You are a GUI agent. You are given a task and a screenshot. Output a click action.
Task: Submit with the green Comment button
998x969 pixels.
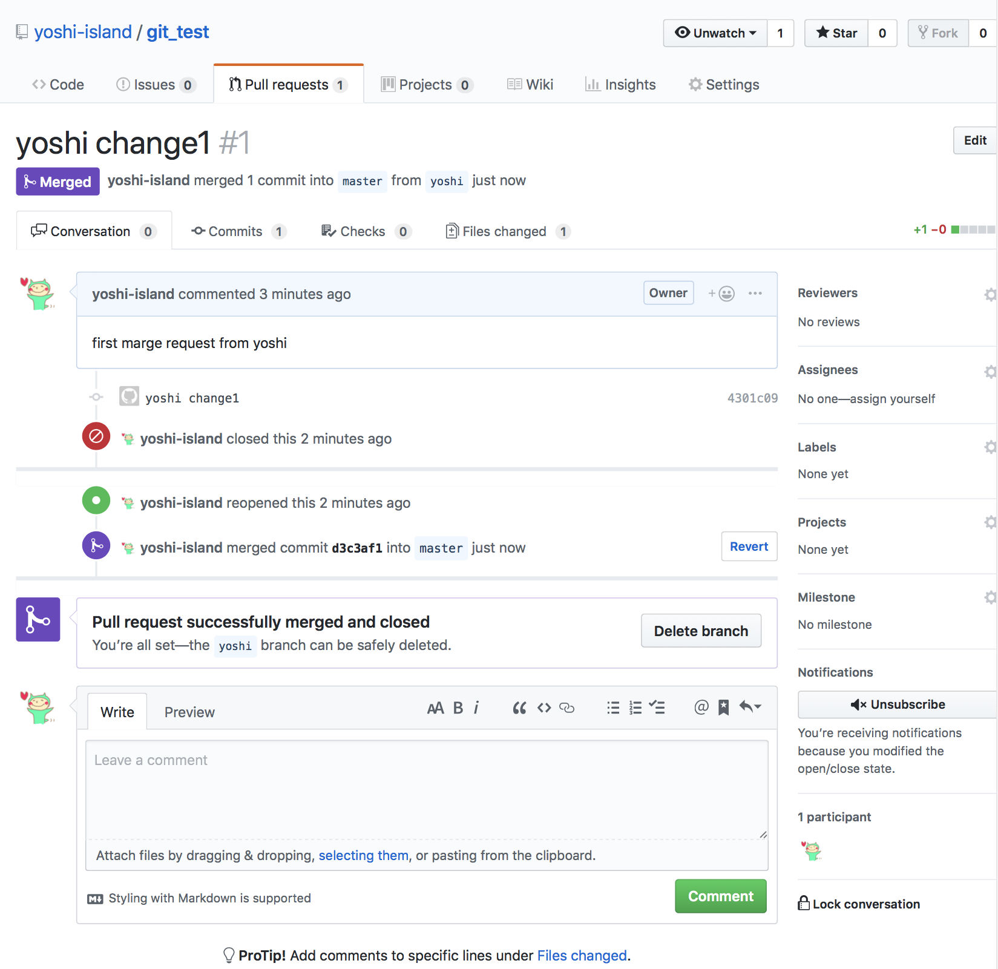721,896
